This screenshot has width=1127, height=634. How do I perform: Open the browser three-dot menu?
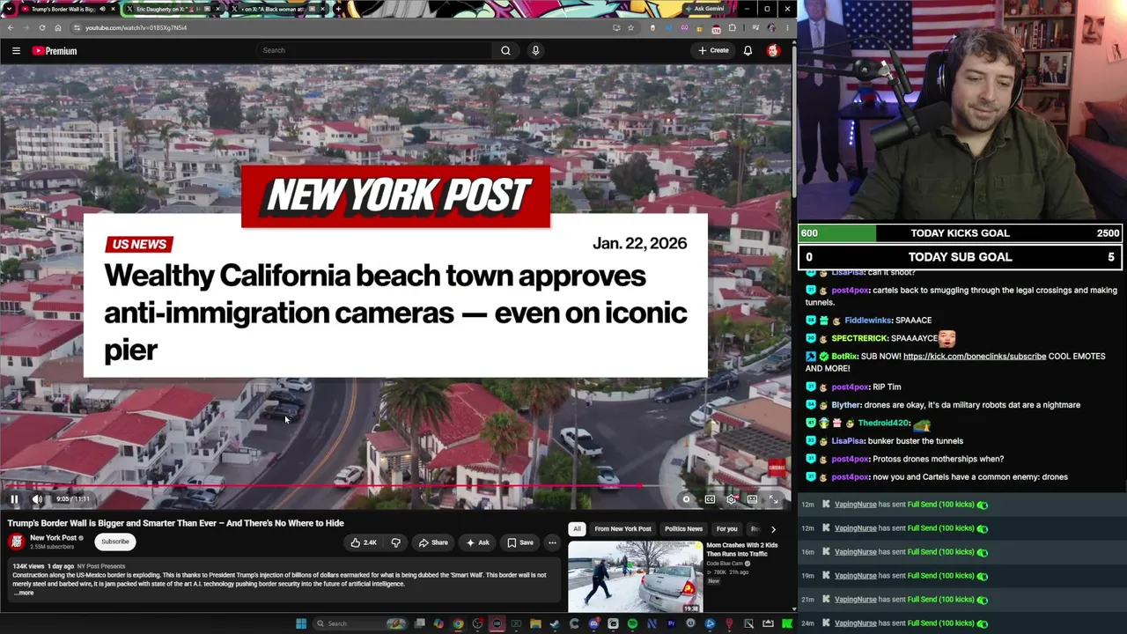coord(785,28)
